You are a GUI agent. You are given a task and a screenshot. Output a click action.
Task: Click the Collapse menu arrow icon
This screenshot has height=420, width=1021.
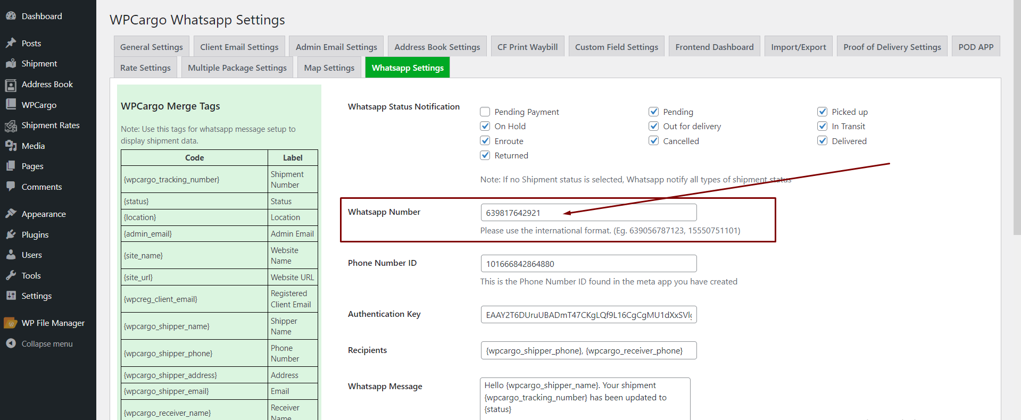click(x=11, y=343)
